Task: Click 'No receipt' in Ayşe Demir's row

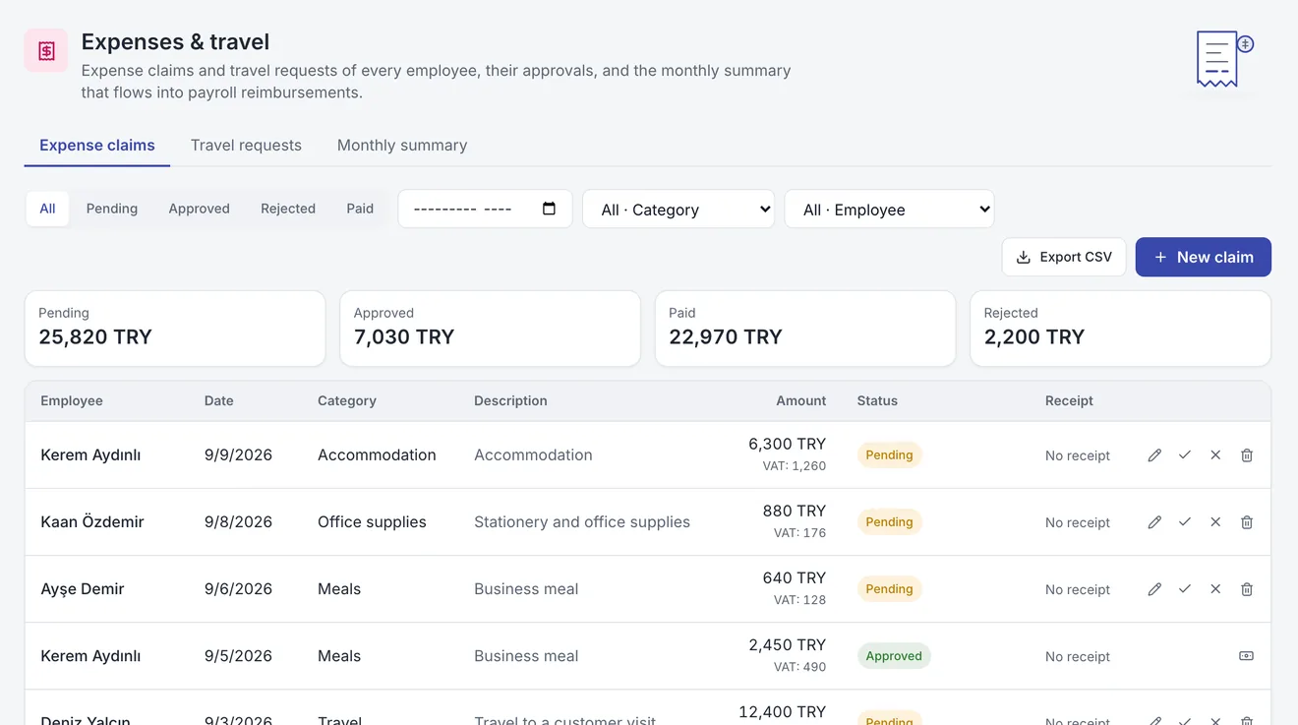Action: tap(1078, 589)
